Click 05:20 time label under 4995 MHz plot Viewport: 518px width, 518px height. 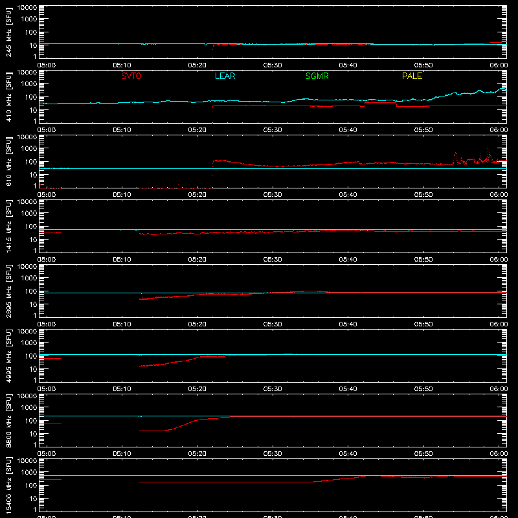tap(197, 389)
